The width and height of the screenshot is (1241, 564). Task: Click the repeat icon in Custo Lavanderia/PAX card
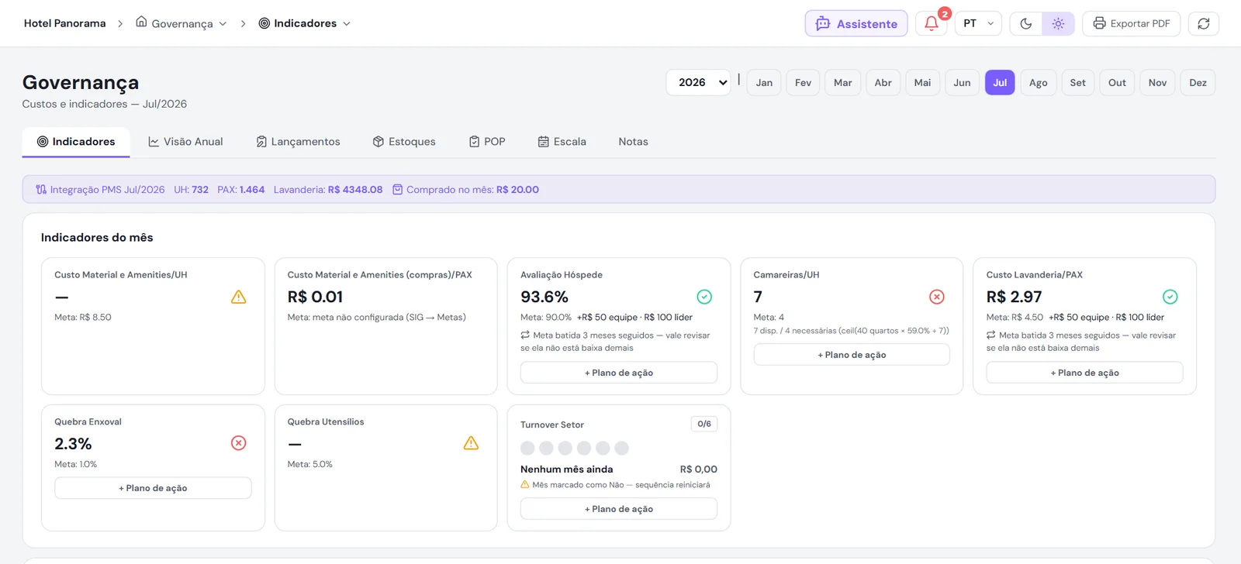991,335
